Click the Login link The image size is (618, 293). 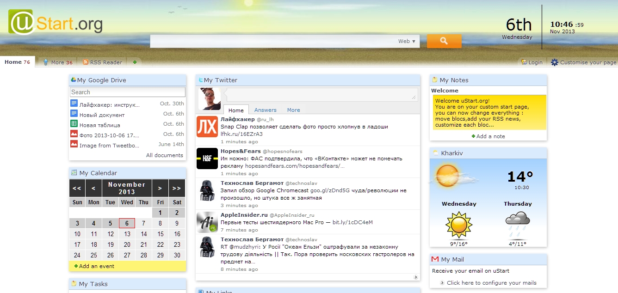[535, 62]
